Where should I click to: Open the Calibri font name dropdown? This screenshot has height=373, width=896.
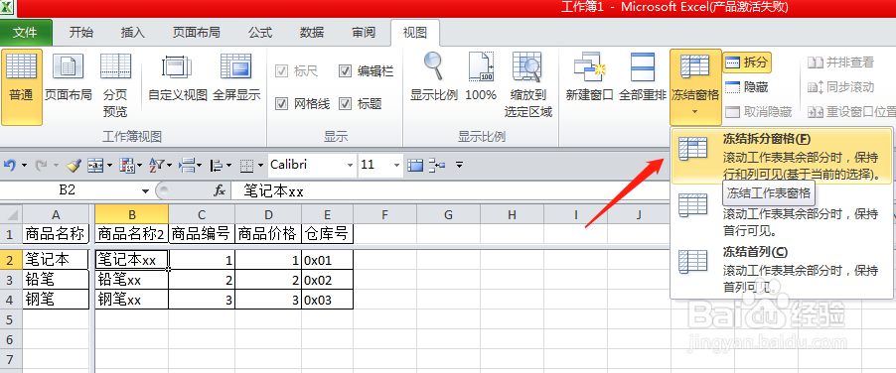coord(351,166)
